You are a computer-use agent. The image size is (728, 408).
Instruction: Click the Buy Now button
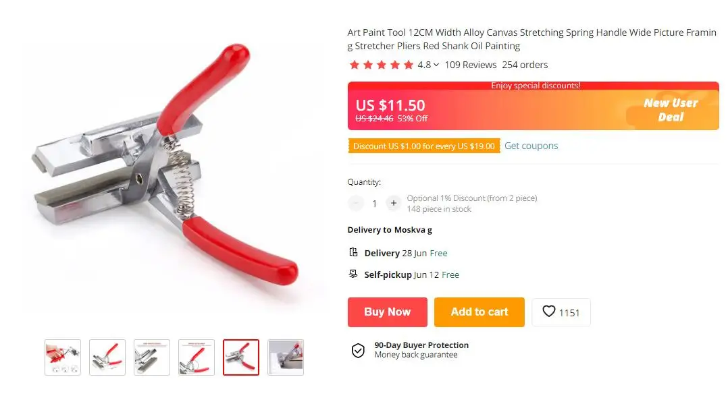point(387,312)
